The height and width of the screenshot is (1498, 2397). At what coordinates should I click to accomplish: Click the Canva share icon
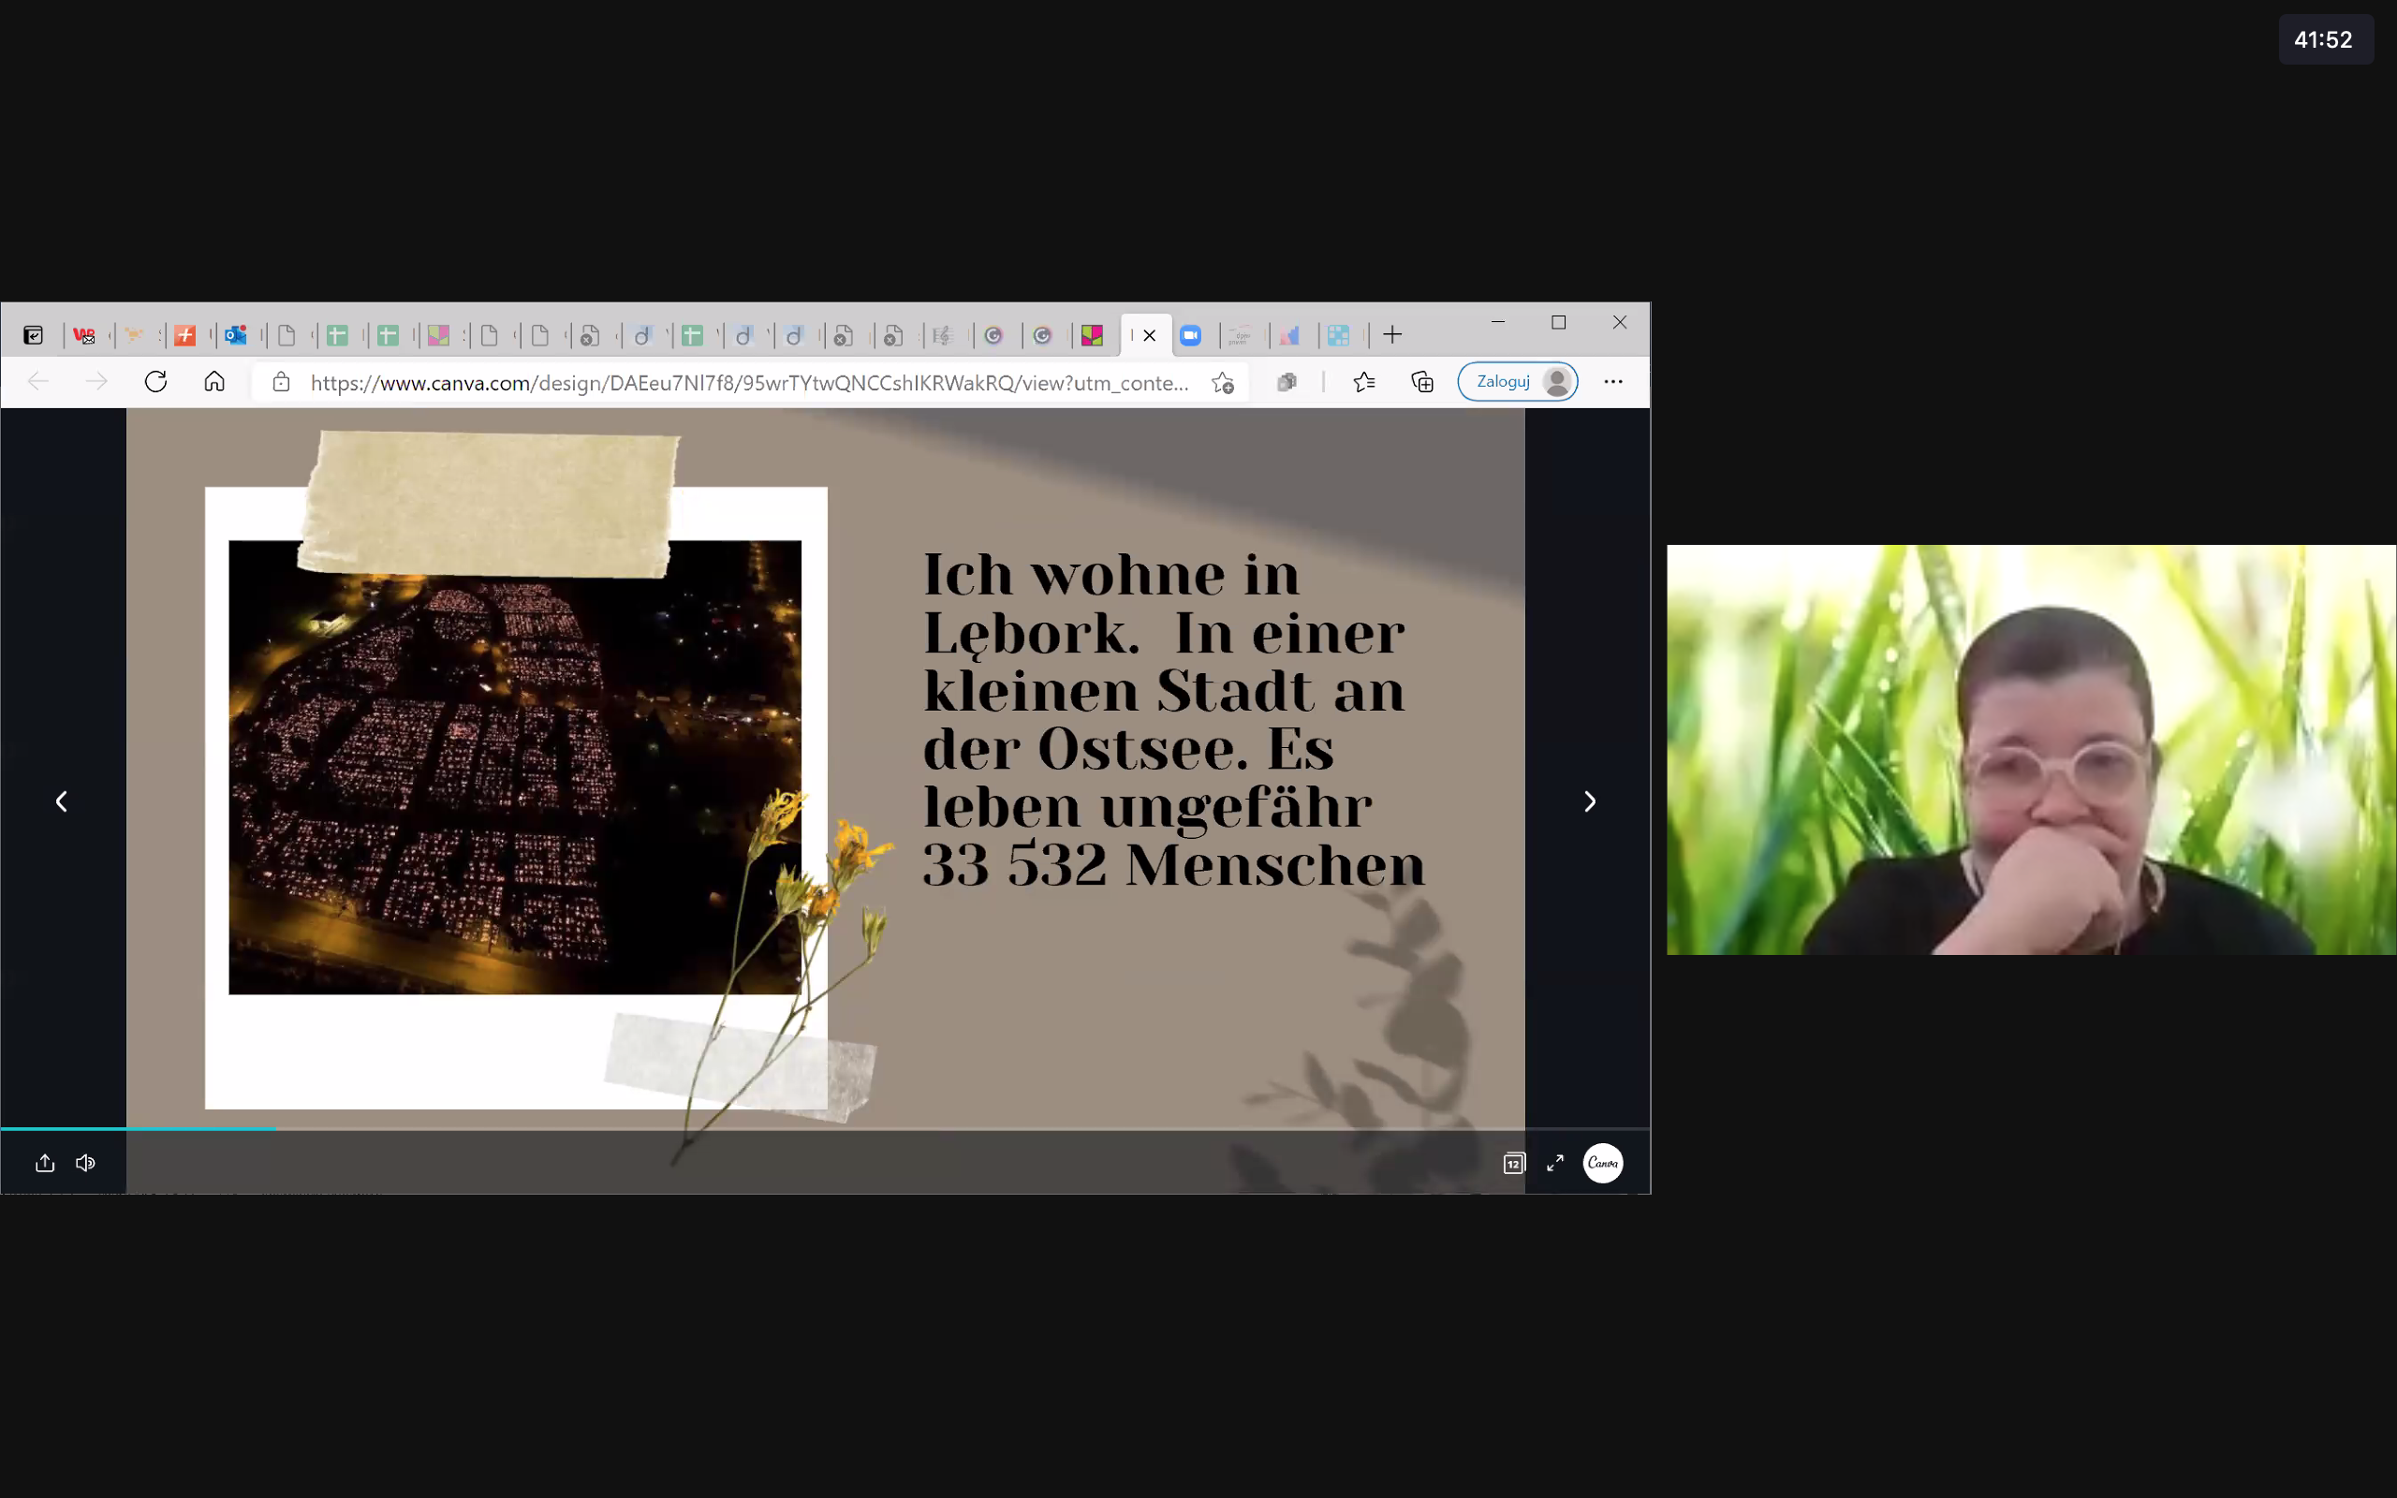pos(45,1163)
